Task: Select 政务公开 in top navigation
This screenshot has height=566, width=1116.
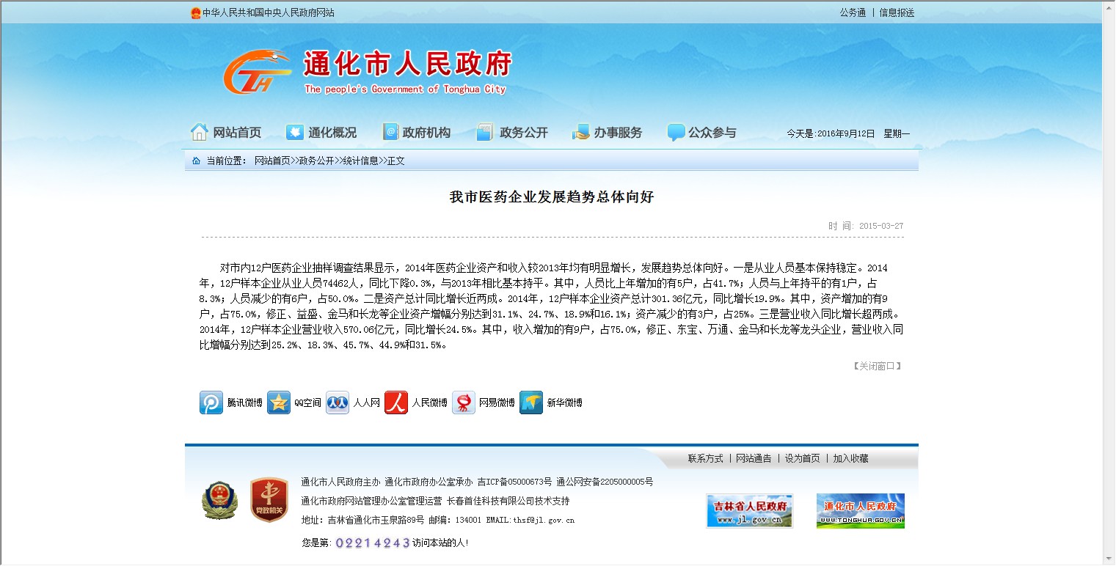Action: point(512,133)
